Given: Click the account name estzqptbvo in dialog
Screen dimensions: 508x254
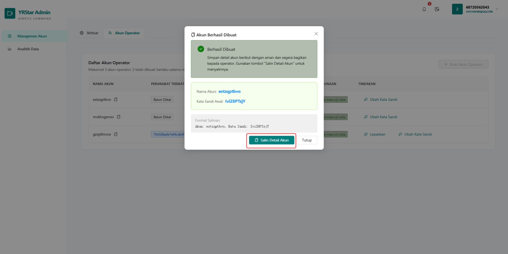Looking at the screenshot, I should coord(230,91).
